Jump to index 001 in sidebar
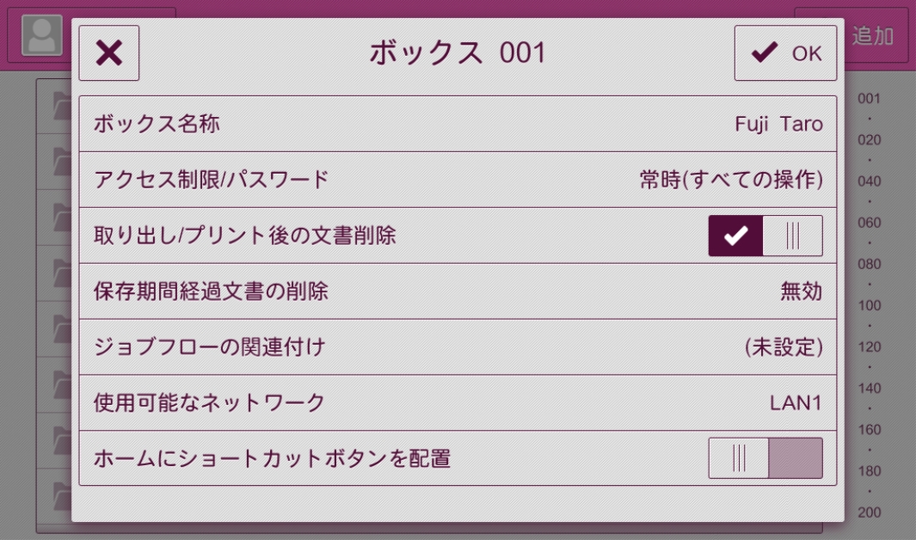The width and height of the screenshot is (916, 540). pyautogui.click(x=869, y=99)
